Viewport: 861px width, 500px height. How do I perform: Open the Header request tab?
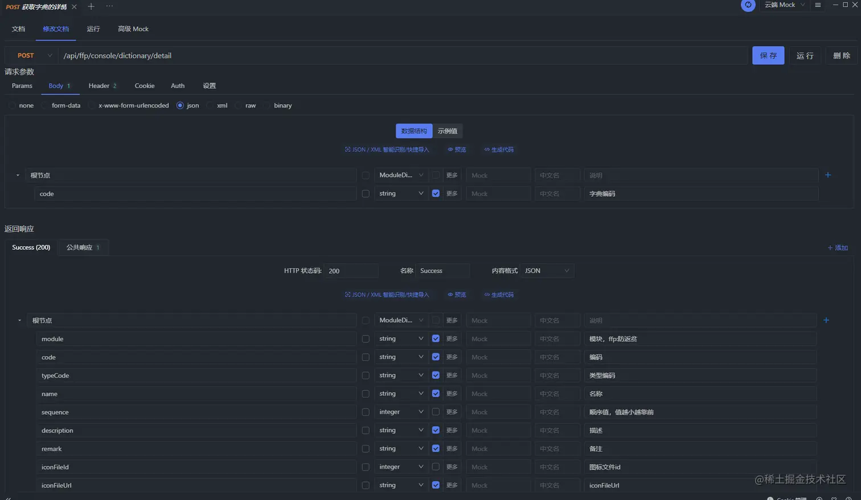[x=102, y=86]
